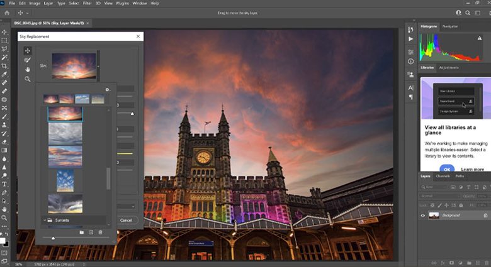Image resolution: width=491 pixels, height=267 pixels.
Task: Click the sky thumbnail size slider handle
Action: tap(54, 238)
